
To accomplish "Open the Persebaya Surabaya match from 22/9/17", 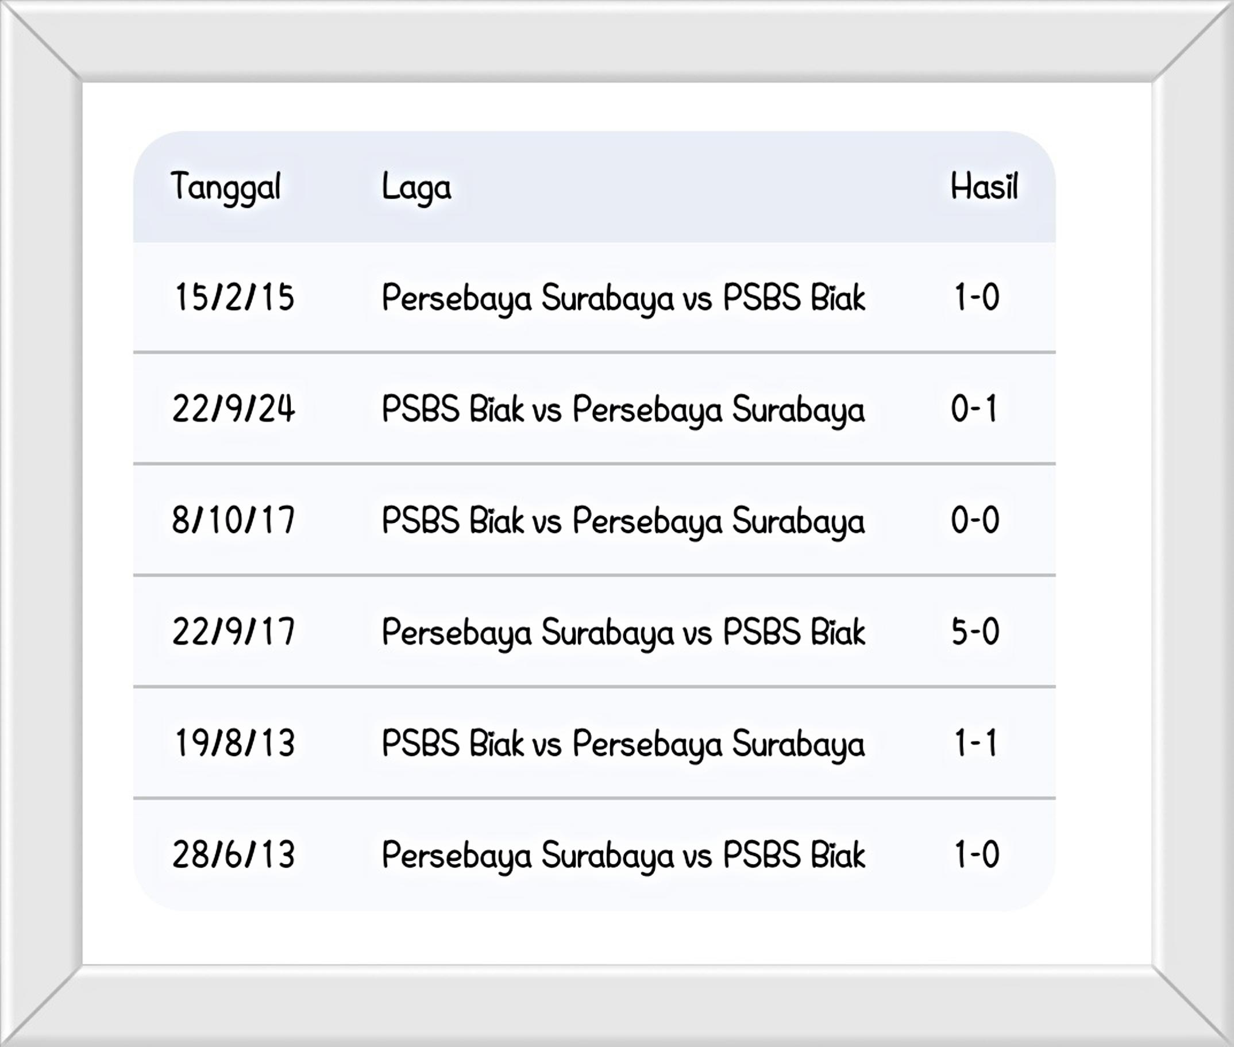I will click(x=623, y=631).
